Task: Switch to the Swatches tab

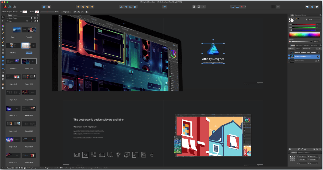Action: pos(298,15)
